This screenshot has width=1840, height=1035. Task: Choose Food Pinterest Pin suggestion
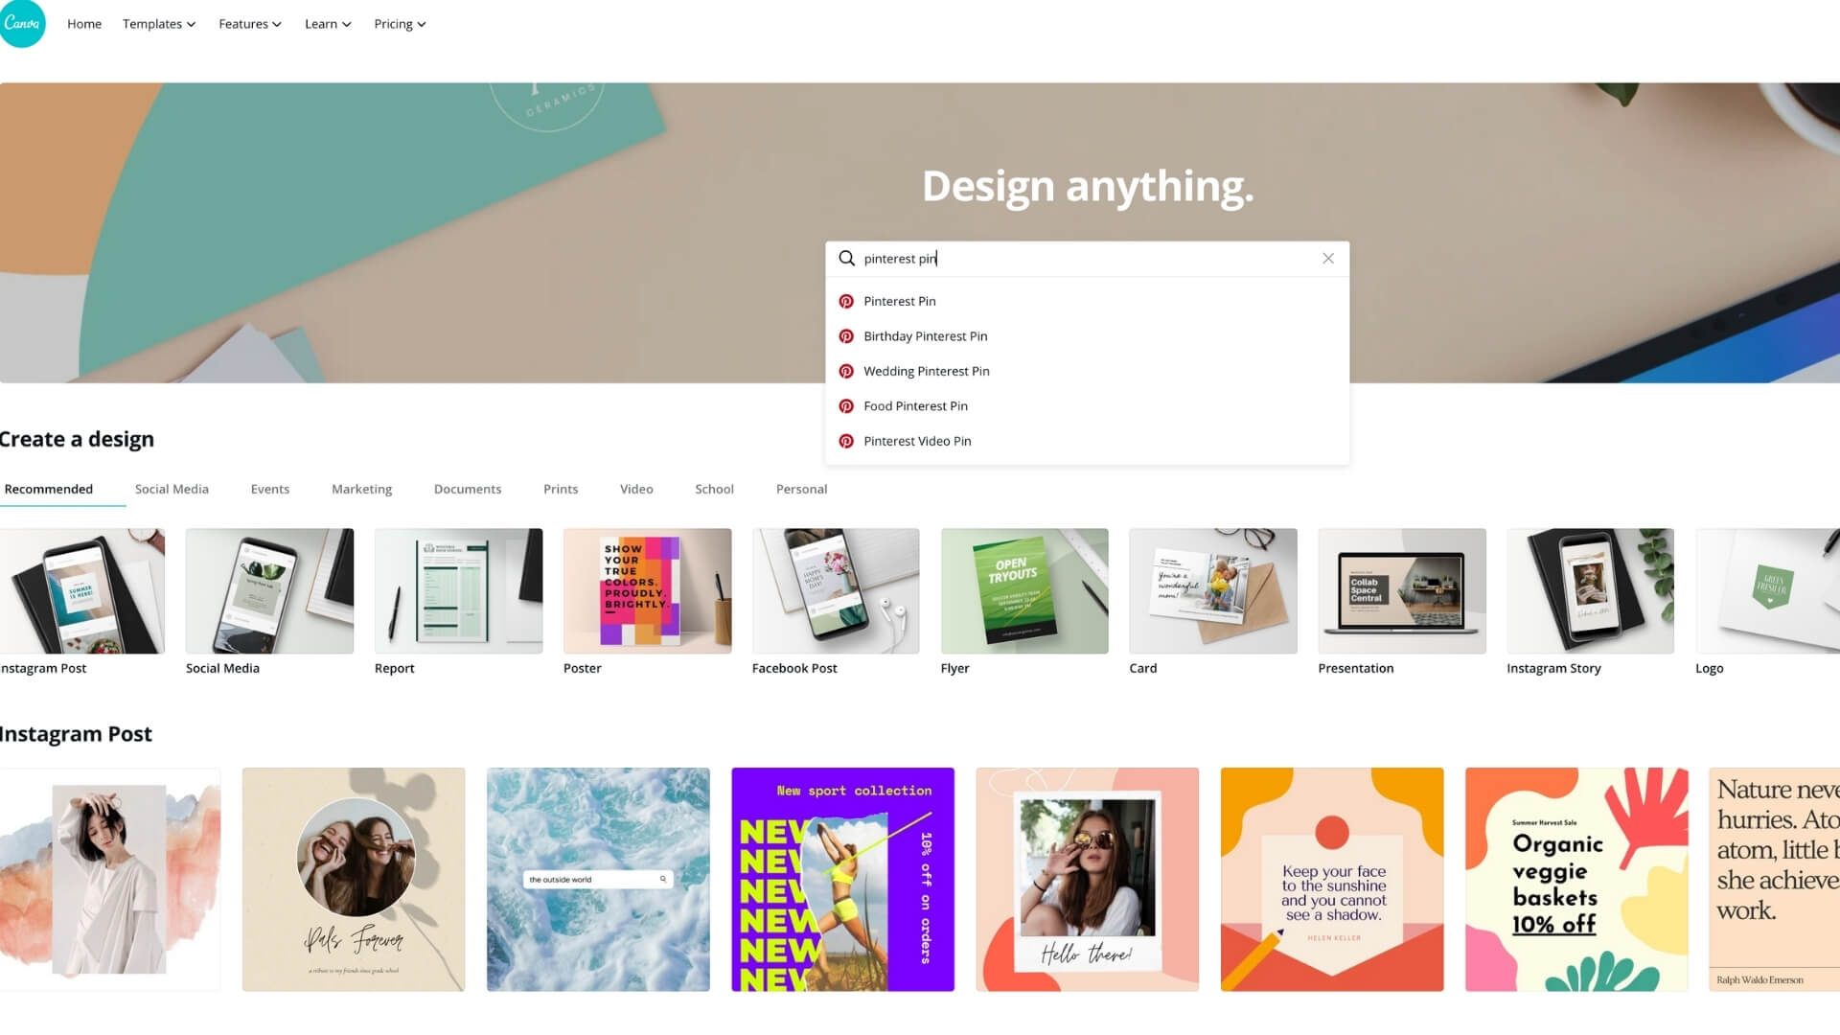point(1087,406)
